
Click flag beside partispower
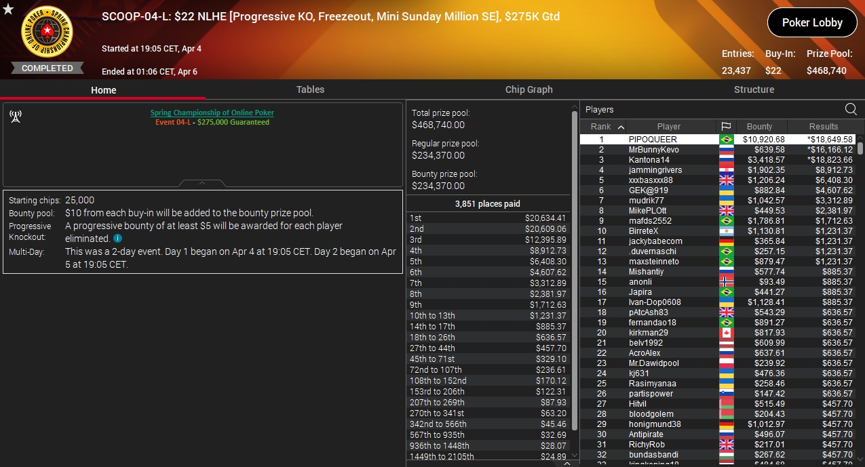[727, 393]
